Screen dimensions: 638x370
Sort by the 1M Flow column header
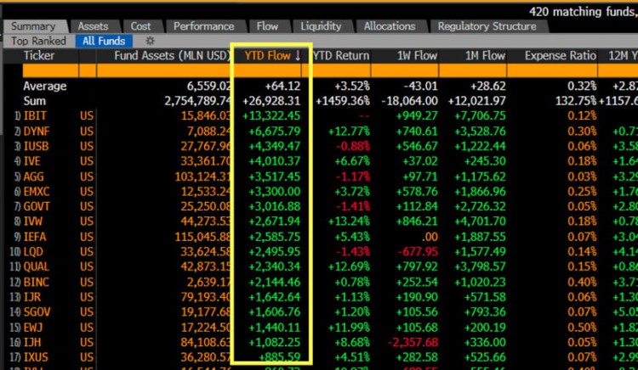pos(486,55)
